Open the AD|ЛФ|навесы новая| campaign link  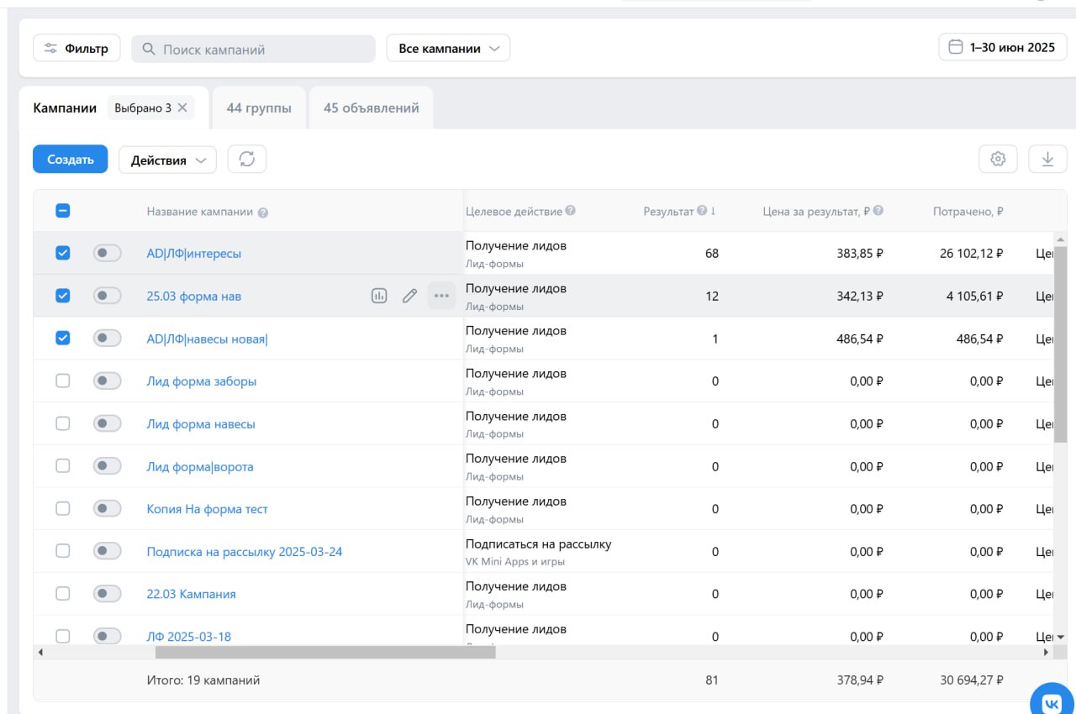[207, 339]
